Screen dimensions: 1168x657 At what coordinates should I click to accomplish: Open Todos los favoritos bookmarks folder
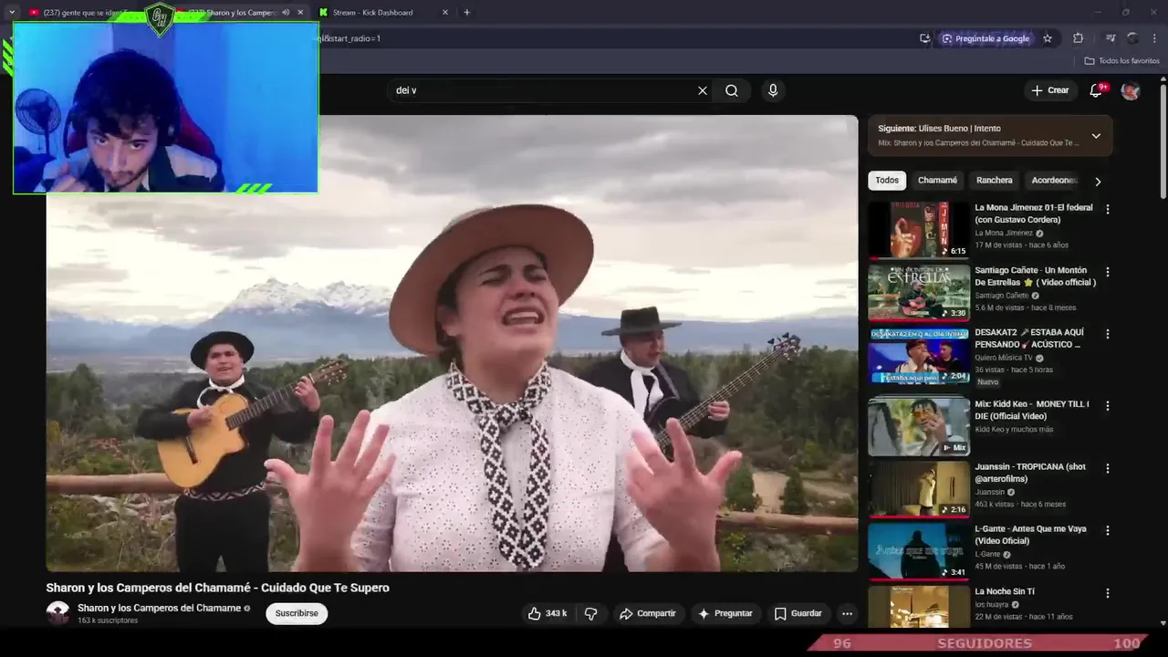[x=1121, y=61]
